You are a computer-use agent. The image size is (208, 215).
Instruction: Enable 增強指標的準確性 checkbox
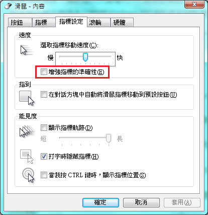44,72
